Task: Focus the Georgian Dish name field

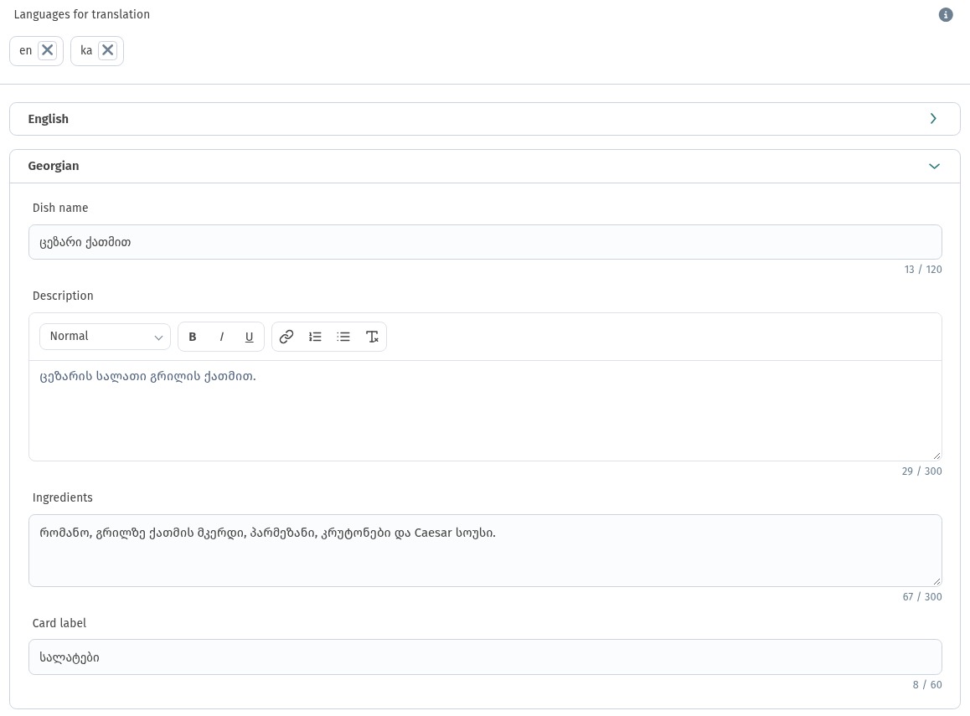Action: click(485, 242)
